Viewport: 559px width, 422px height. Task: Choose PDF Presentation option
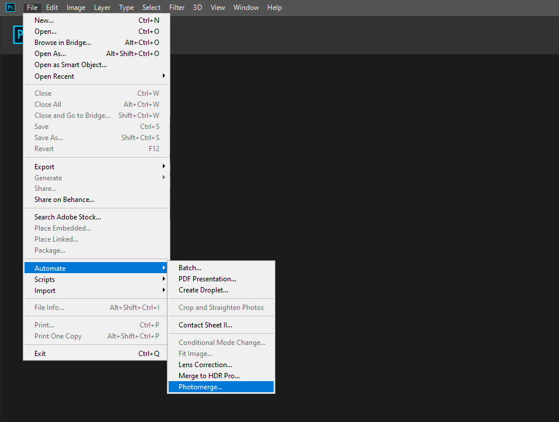(207, 279)
